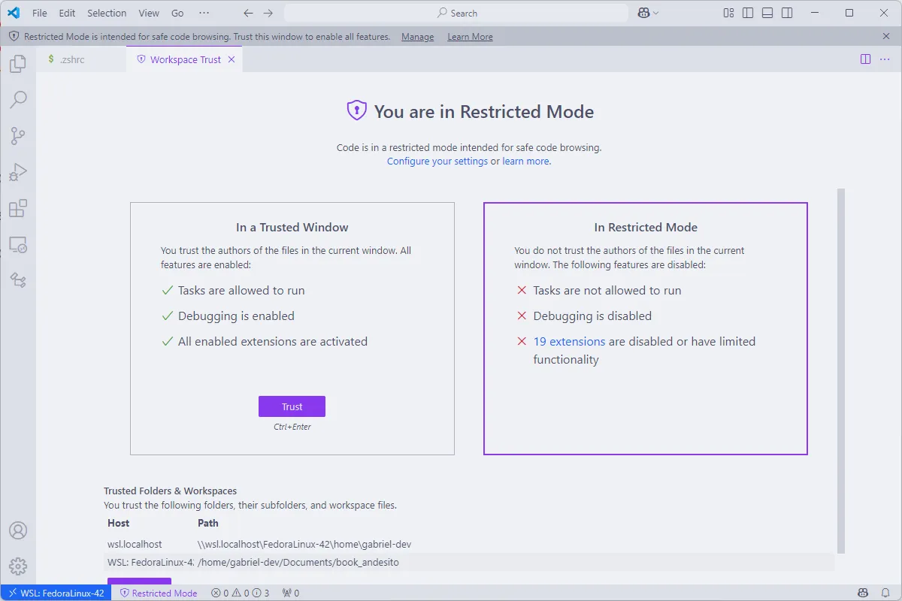
Task: Toggle the bottom panel
Action: point(767,13)
